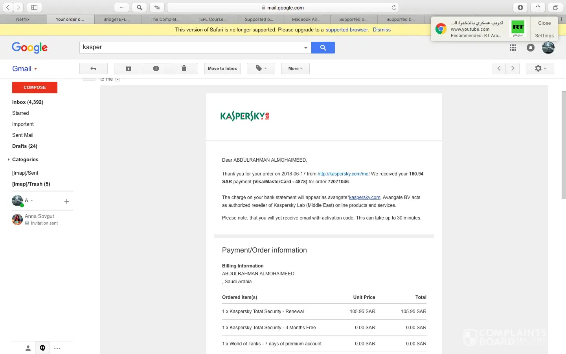Image resolution: width=566 pixels, height=354 pixels.
Task: Open the Labels dropdown
Action: 261,68
